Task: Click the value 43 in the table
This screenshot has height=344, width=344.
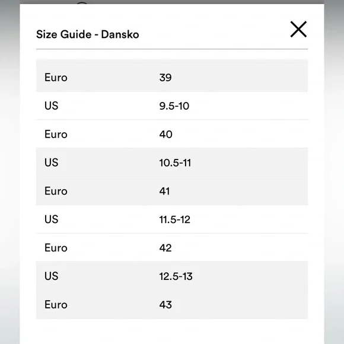Action: 165,305
